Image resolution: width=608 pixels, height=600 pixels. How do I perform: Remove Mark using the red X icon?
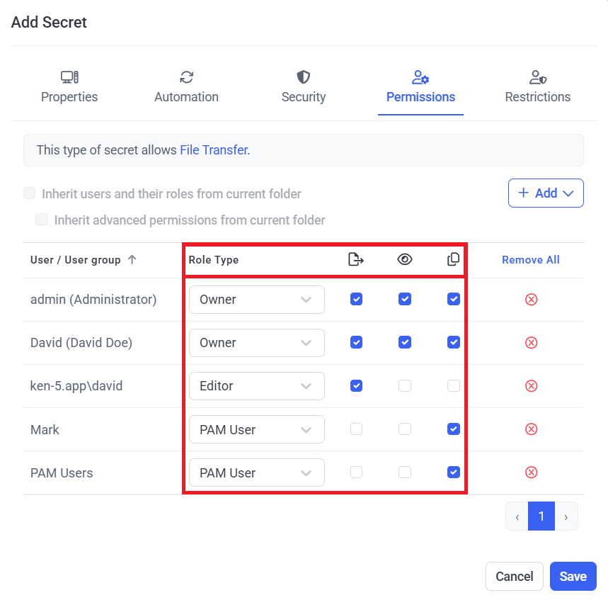531,429
